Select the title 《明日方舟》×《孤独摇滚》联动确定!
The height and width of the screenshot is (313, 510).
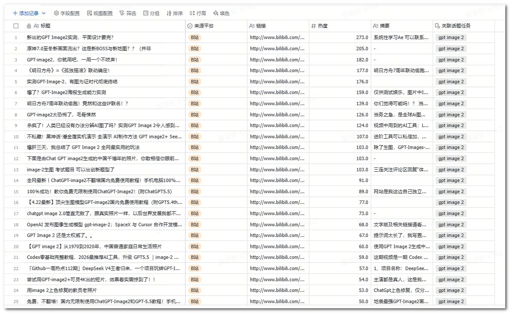(x=68, y=70)
